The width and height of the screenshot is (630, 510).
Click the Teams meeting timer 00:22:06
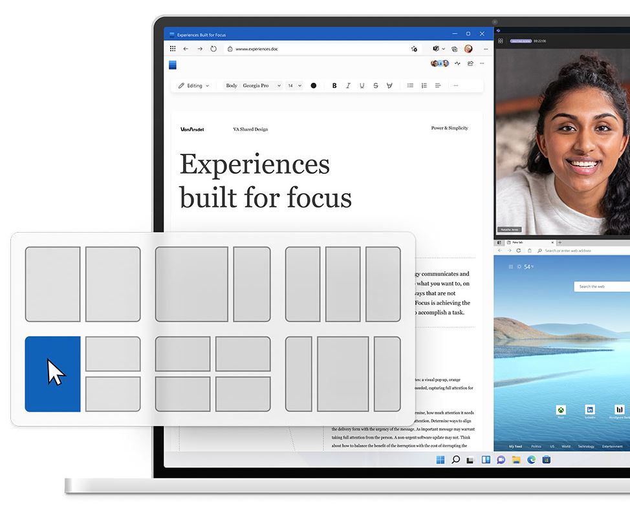539,41
